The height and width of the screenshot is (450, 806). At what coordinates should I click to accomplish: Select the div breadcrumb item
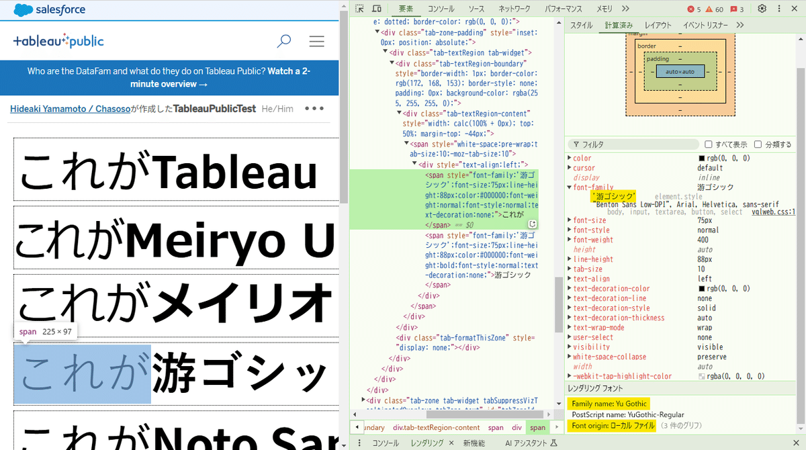(517, 427)
